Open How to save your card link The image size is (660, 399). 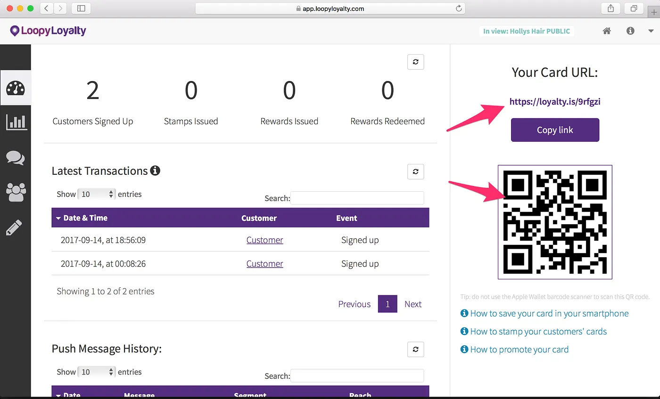549,313
